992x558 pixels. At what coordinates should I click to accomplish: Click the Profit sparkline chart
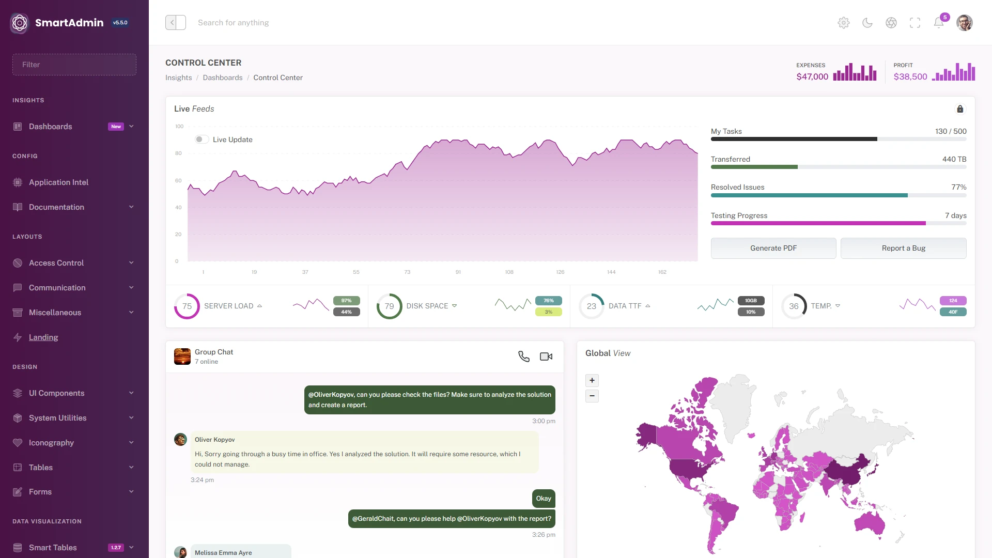(x=953, y=72)
